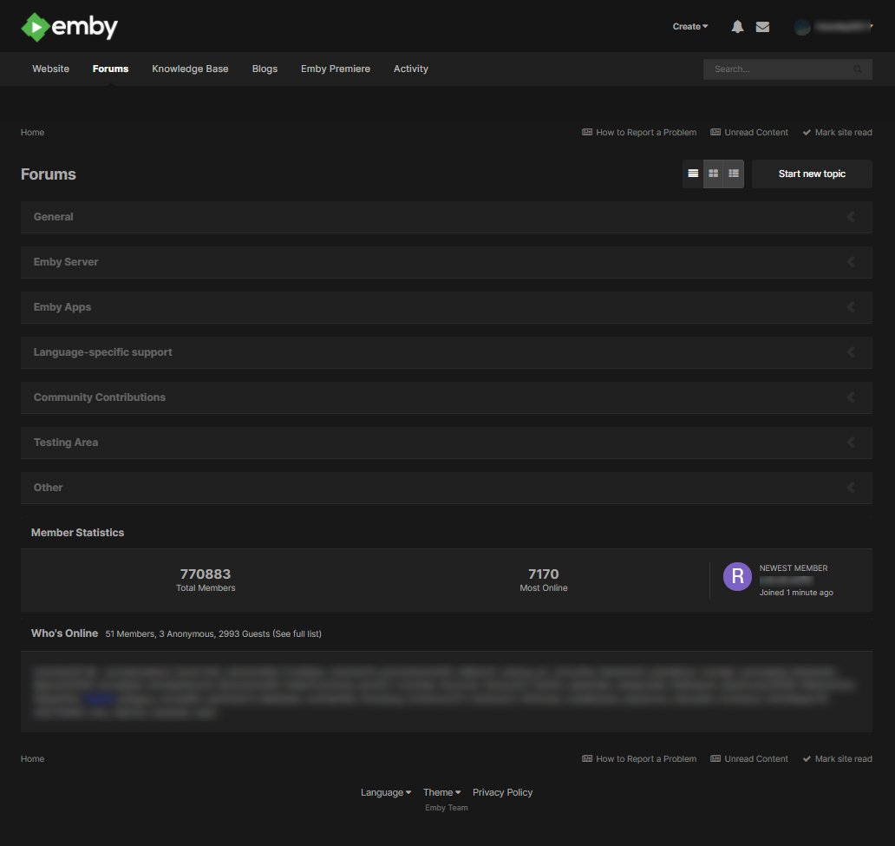Click the newest member avatar
Image resolution: width=895 pixels, height=846 pixels.
pyautogui.click(x=737, y=576)
